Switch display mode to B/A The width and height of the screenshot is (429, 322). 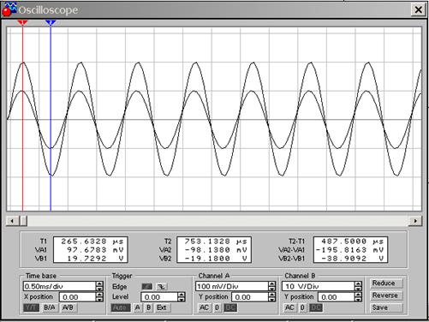(x=50, y=307)
